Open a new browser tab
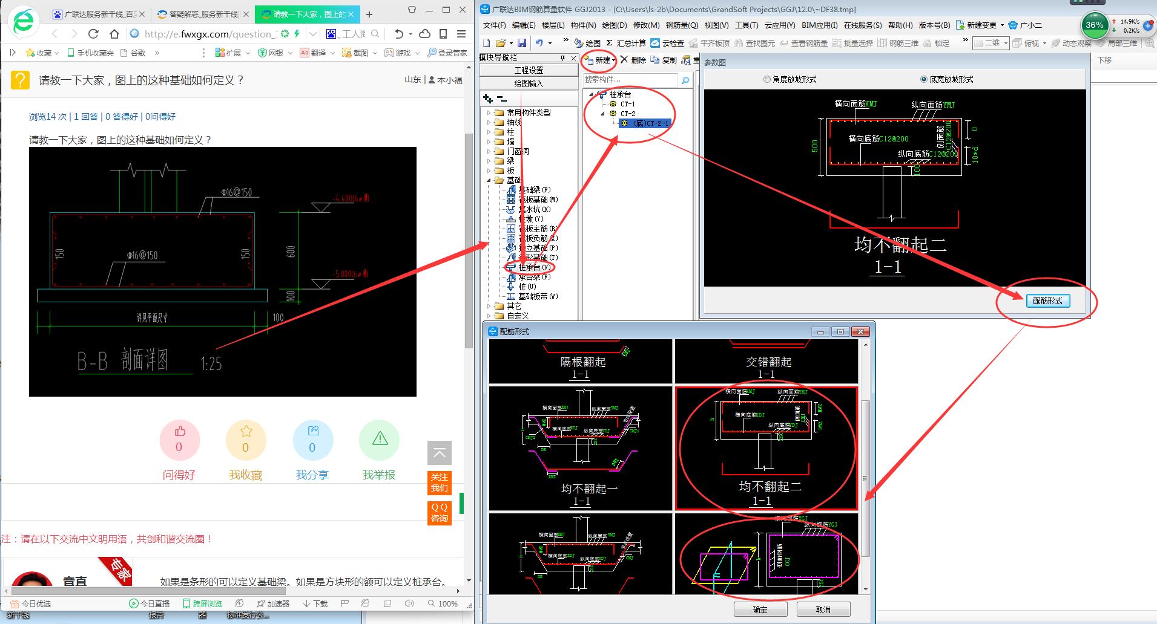Screen dimensions: 1157x624 (369, 14)
